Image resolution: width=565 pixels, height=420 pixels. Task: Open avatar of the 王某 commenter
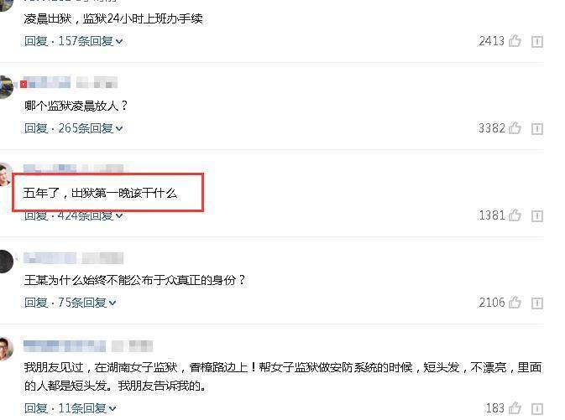click(6, 262)
